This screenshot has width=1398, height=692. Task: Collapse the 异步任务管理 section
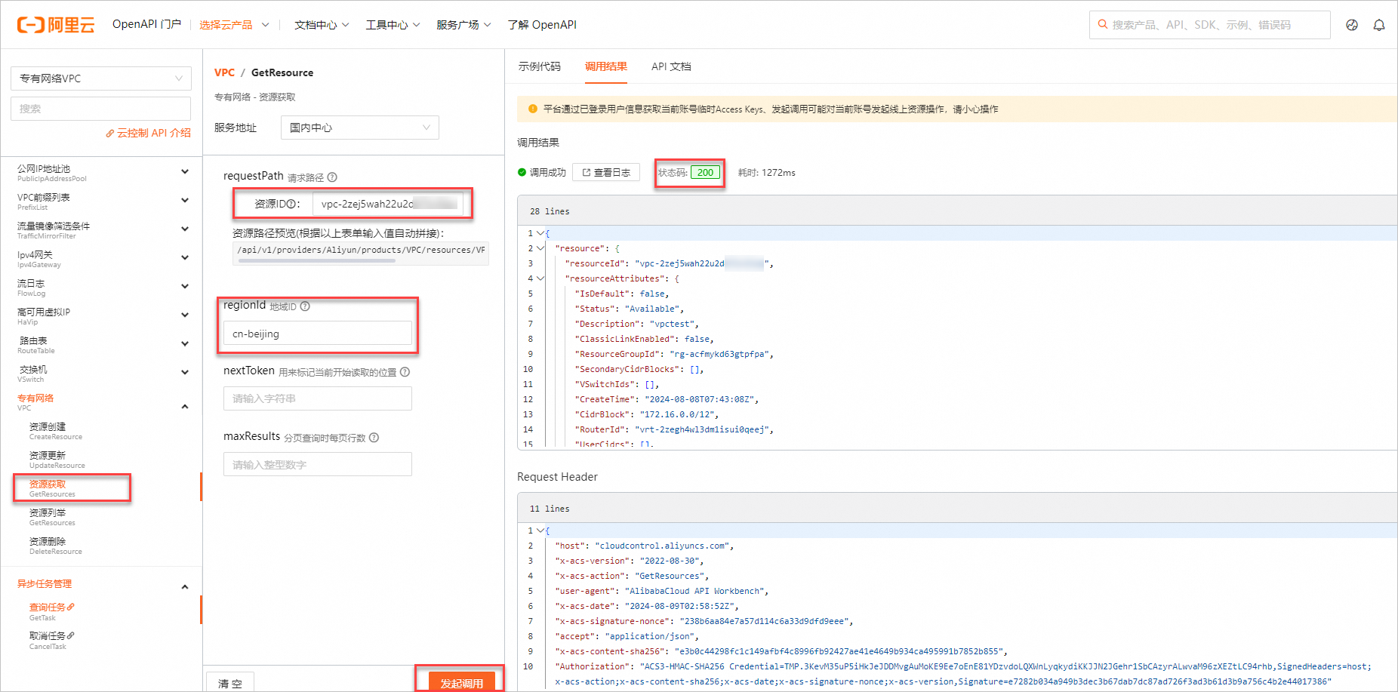[185, 587]
